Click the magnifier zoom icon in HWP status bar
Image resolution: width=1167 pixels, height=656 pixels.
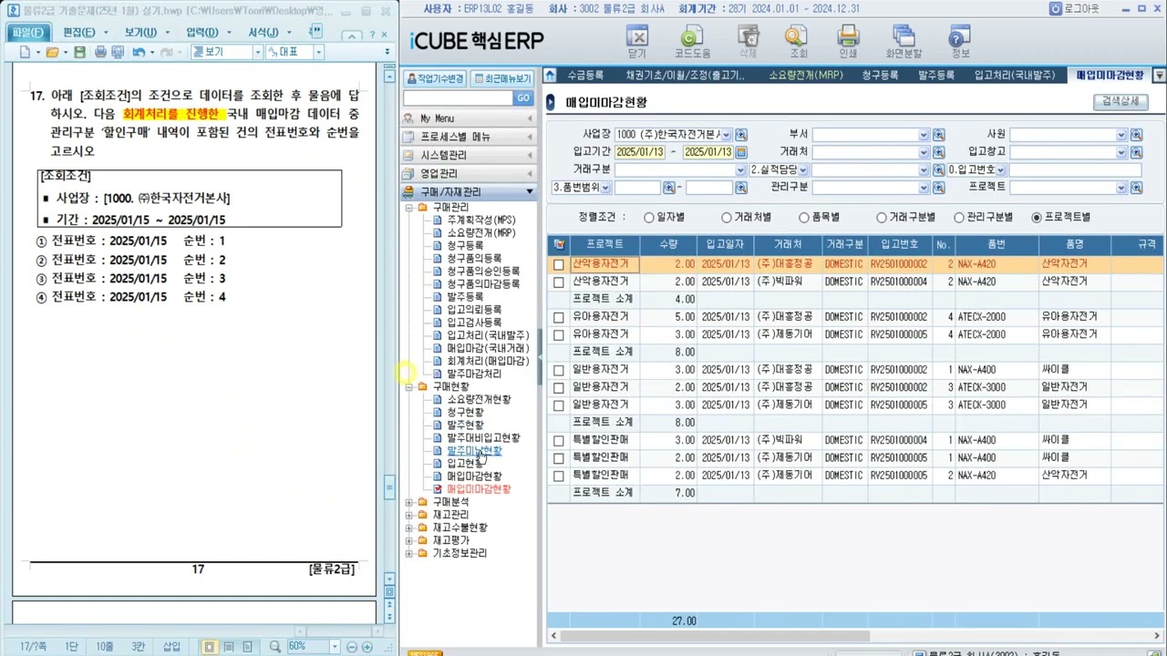[275, 647]
